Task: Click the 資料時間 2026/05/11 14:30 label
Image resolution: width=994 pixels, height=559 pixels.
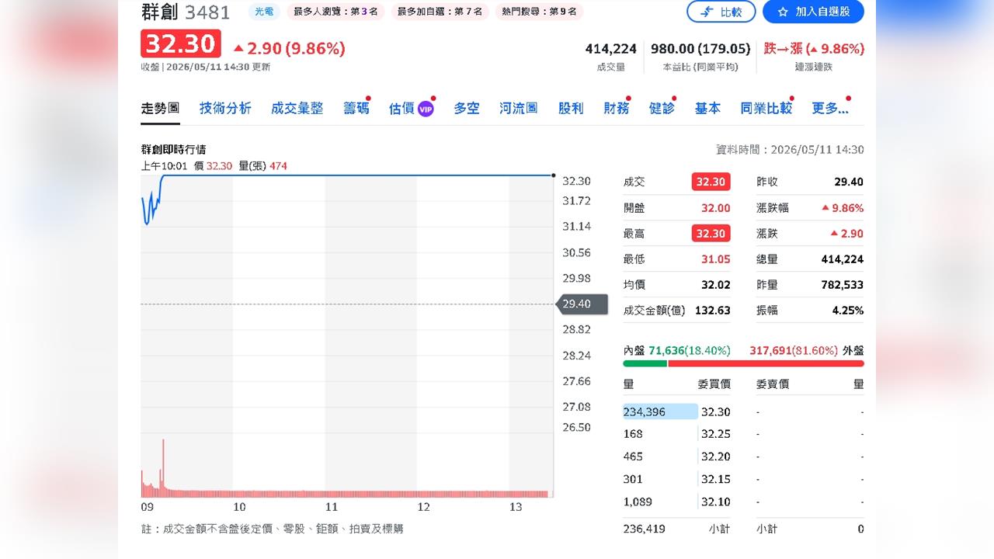Action: 790,150
